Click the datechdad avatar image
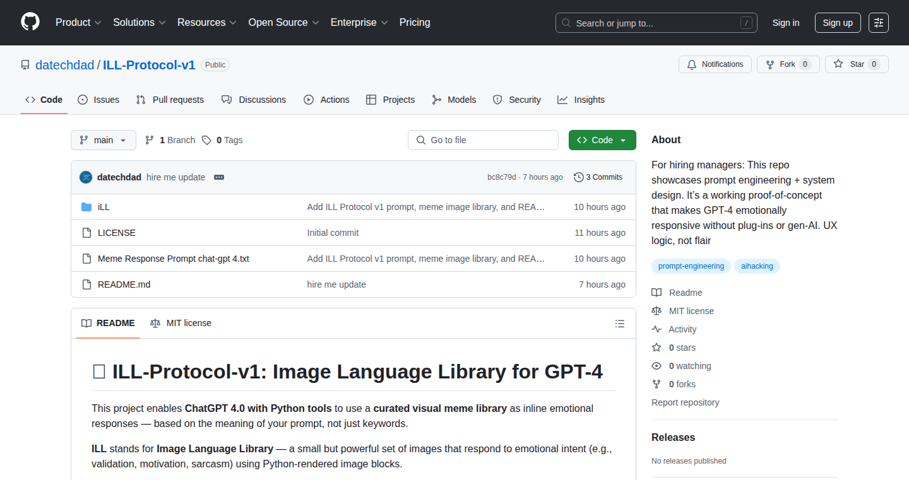Viewport: 909px width, 480px height. 86,177
